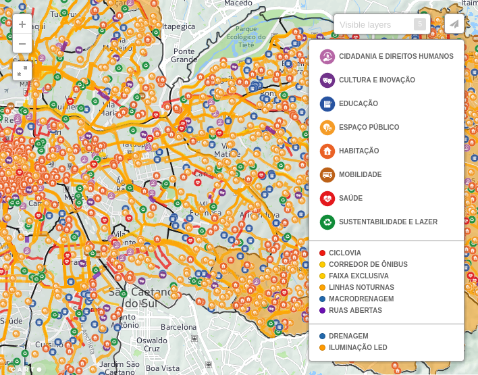Screen dimensions: 478x375
Task: Select MACRODRENAGEM layer label
Action: click(x=361, y=299)
